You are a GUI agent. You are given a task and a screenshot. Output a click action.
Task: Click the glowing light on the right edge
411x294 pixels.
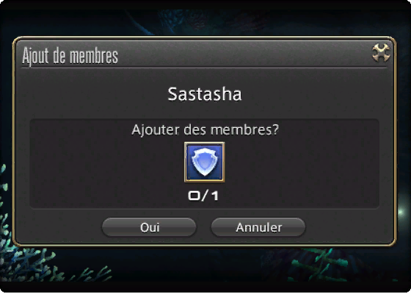tap(403, 212)
